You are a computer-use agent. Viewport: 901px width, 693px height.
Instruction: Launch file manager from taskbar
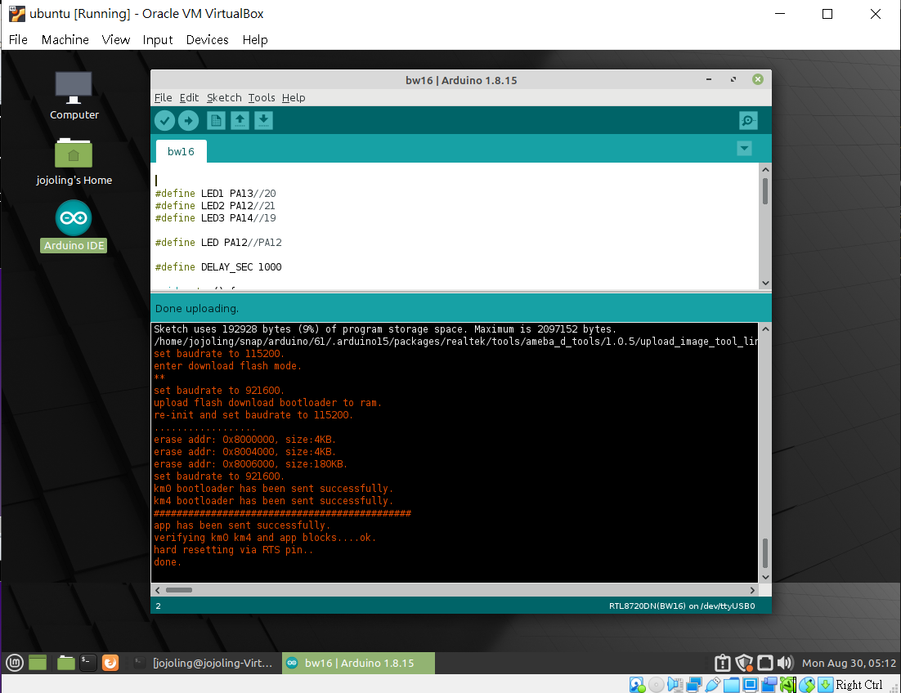point(66,663)
